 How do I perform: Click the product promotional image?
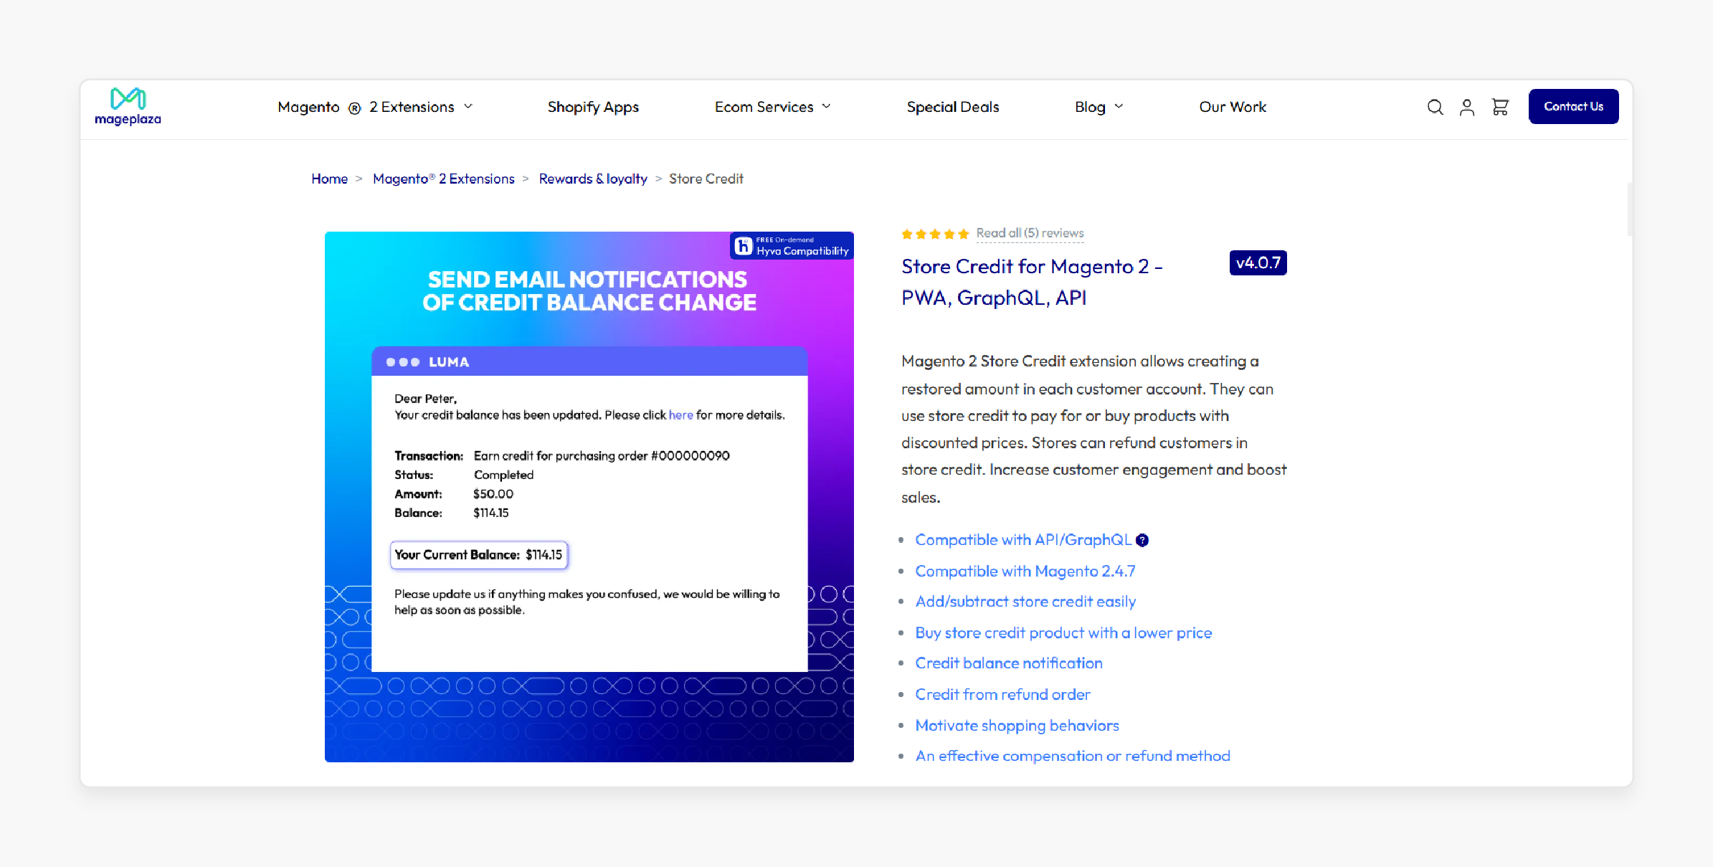pyautogui.click(x=589, y=496)
